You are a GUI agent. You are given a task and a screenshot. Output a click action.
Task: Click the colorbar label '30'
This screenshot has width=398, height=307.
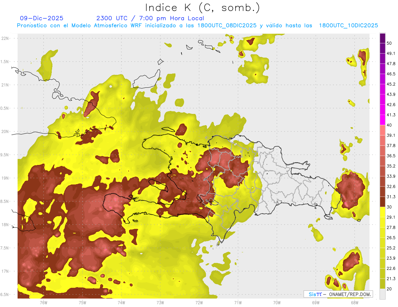389,207
